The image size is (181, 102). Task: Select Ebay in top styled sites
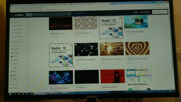[x=13, y=75]
